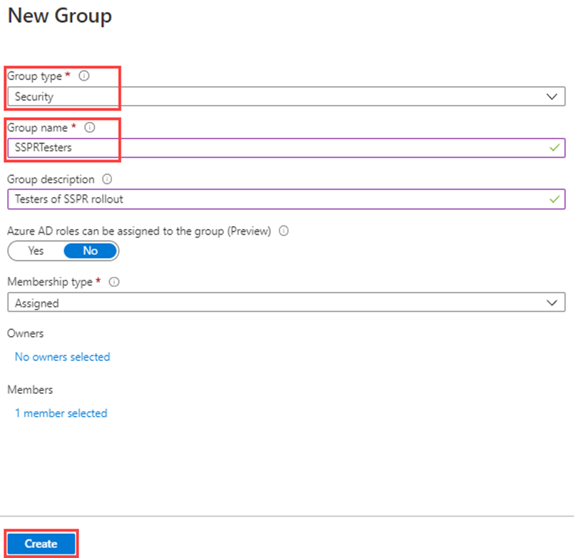Click the green checkmark beside Group description

tap(555, 199)
